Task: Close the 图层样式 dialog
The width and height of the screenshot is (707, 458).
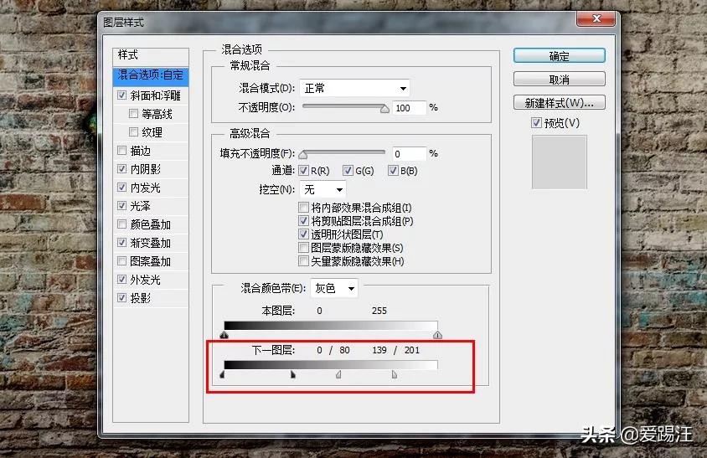Action: (x=596, y=18)
